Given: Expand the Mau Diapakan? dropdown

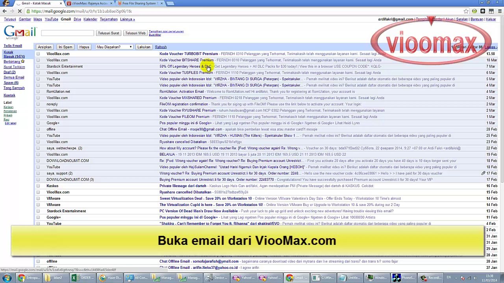Looking at the screenshot, I should tap(114, 47).
